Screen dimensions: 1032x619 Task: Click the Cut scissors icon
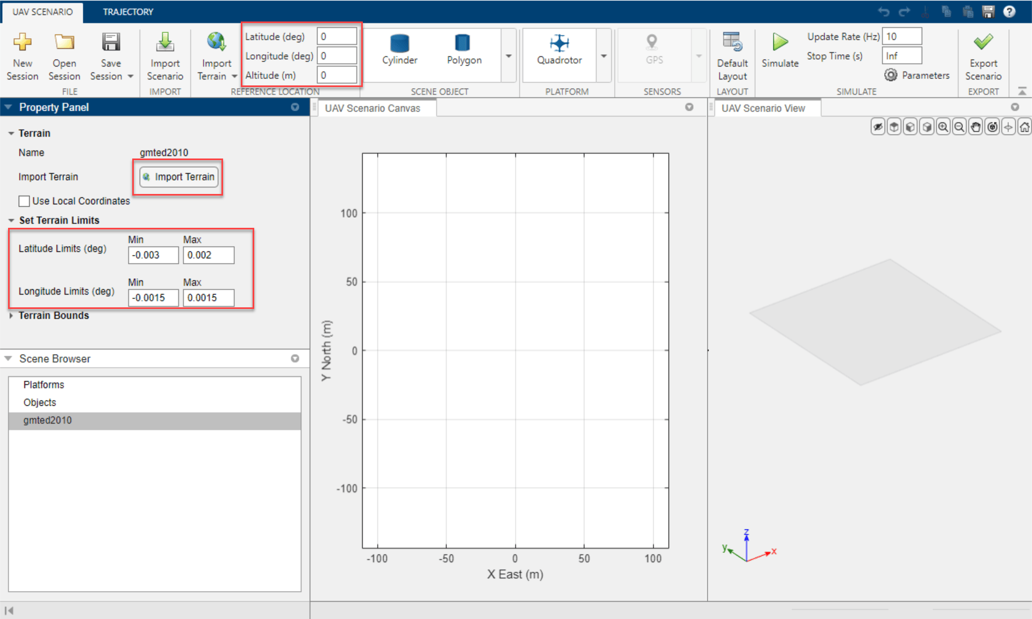(x=926, y=11)
